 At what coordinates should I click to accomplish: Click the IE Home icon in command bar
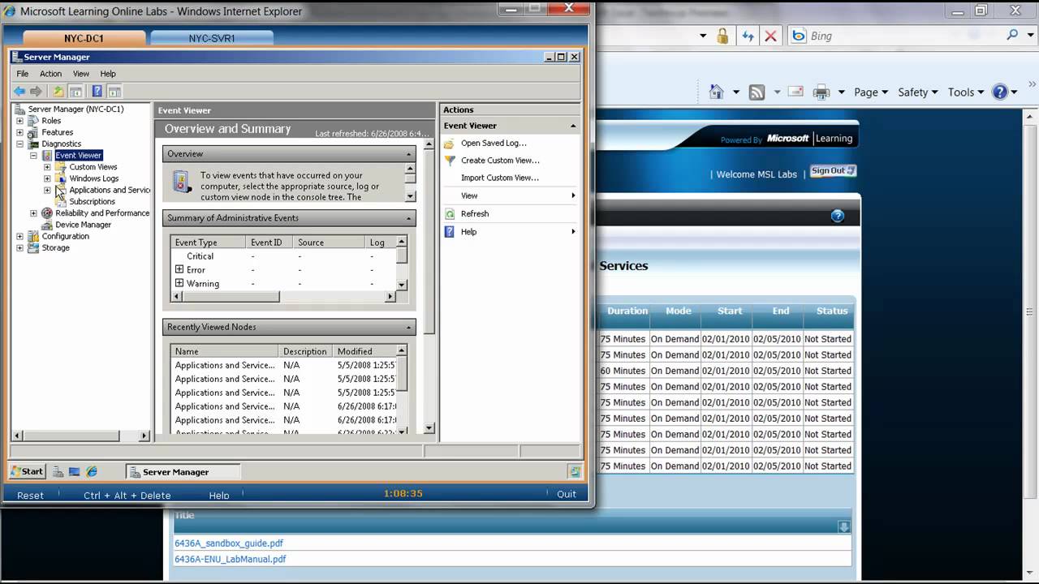click(716, 92)
